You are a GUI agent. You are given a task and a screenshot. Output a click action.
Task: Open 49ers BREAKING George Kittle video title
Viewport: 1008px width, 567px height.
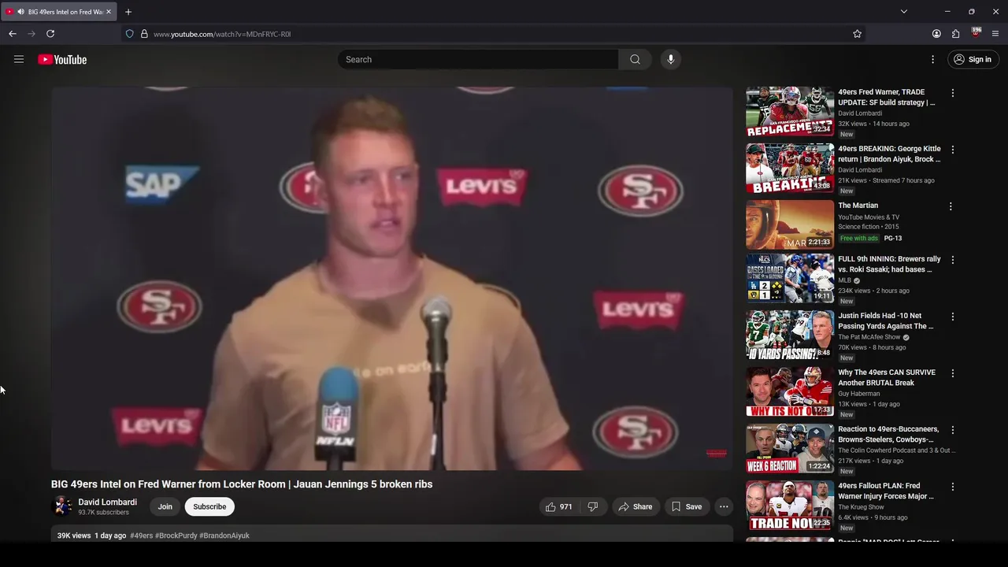889,154
